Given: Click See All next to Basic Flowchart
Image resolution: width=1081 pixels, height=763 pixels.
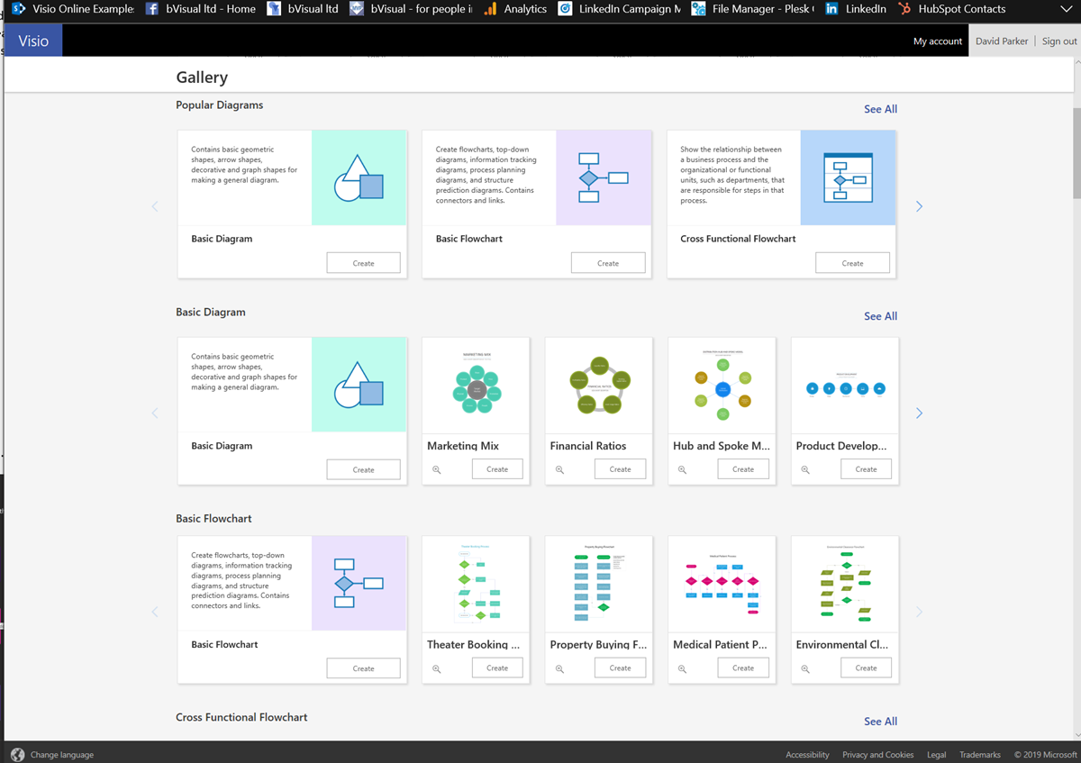Looking at the screenshot, I should click(880, 518).
